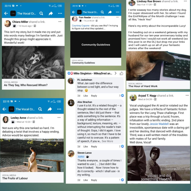Expand Alex Strachan's comment with See More
191x191 pixels.
(107, 141)
